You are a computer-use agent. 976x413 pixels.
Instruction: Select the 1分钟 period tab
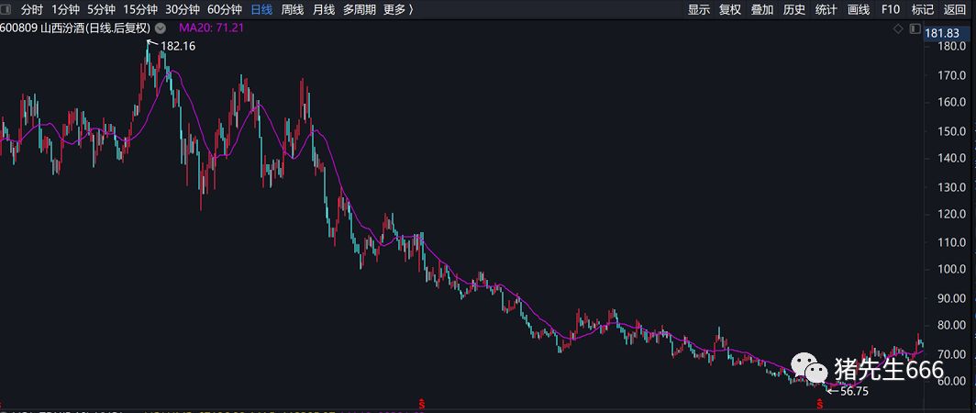click(x=65, y=9)
